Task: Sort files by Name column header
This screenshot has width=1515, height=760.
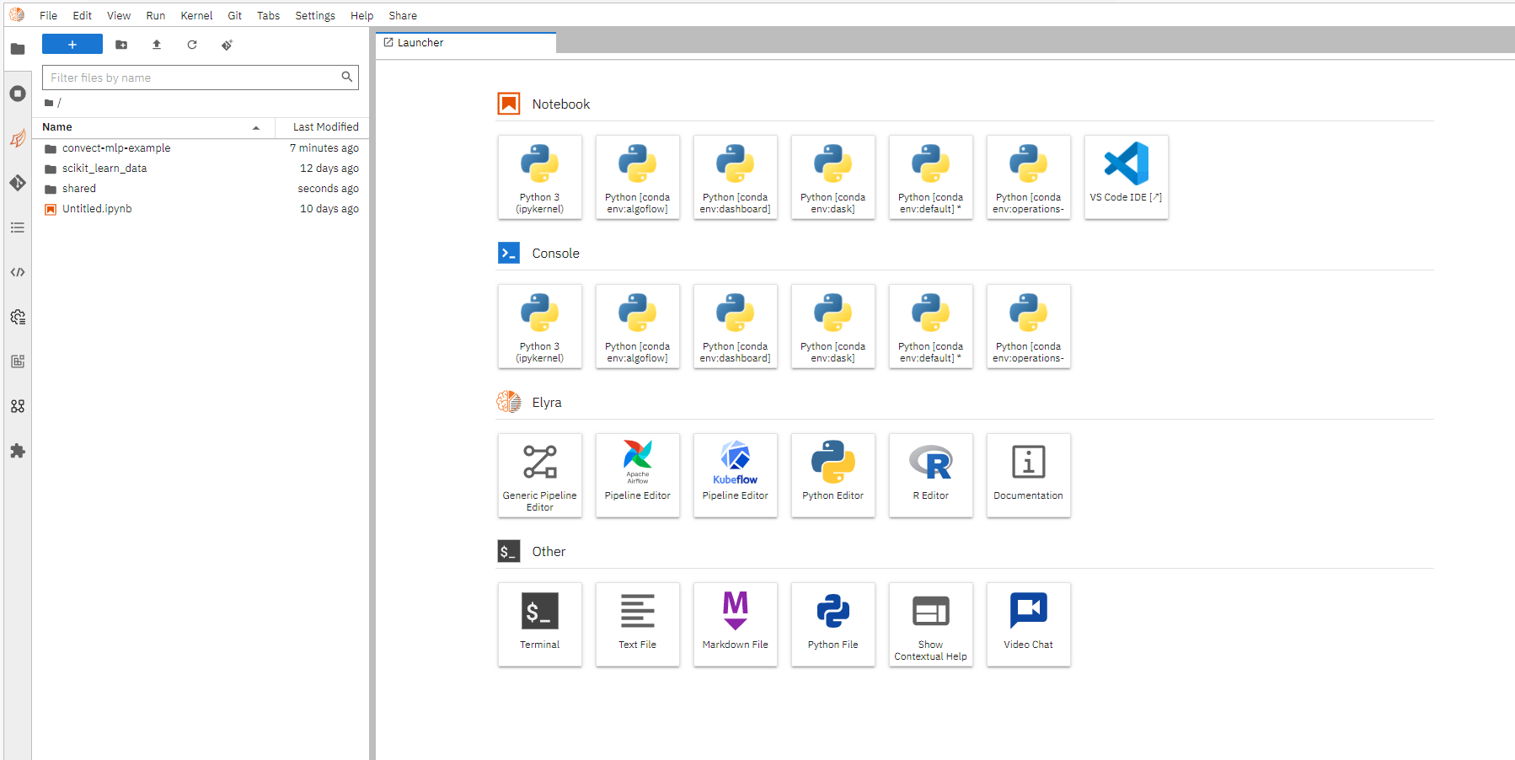Action: [153, 127]
